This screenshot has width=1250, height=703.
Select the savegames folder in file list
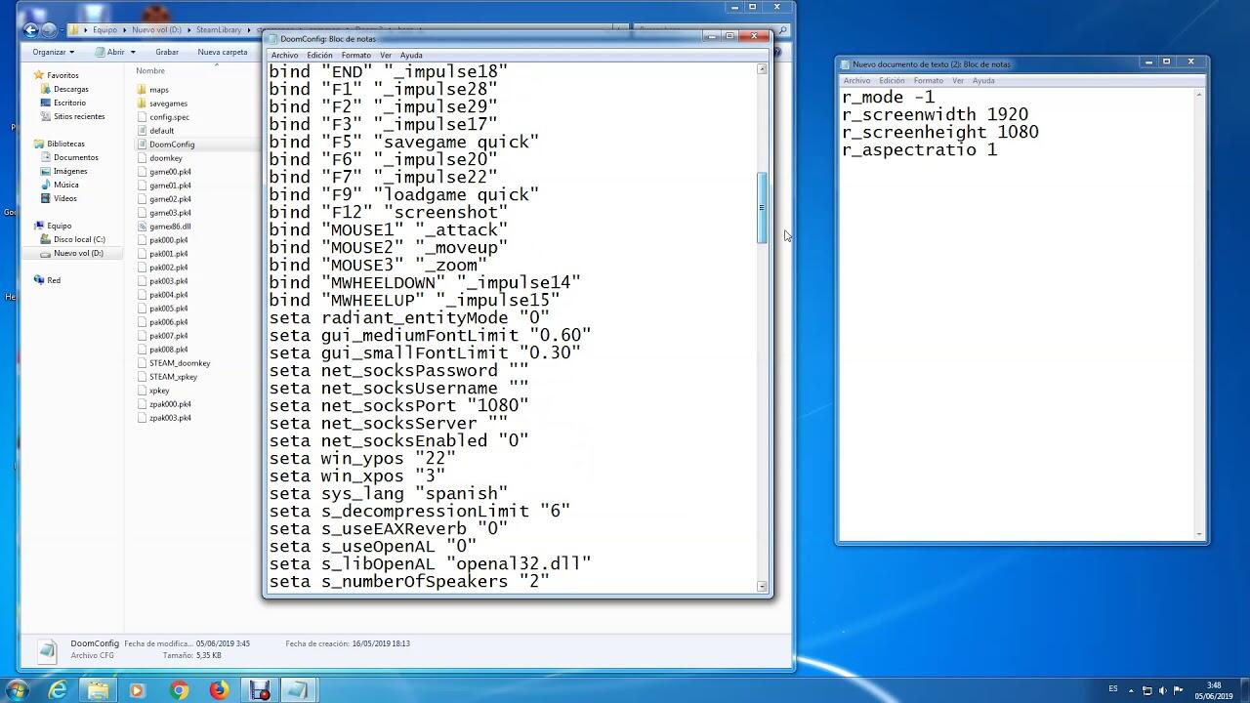click(x=168, y=103)
